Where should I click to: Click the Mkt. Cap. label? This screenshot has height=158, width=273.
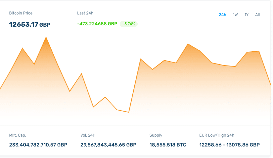point(18,135)
